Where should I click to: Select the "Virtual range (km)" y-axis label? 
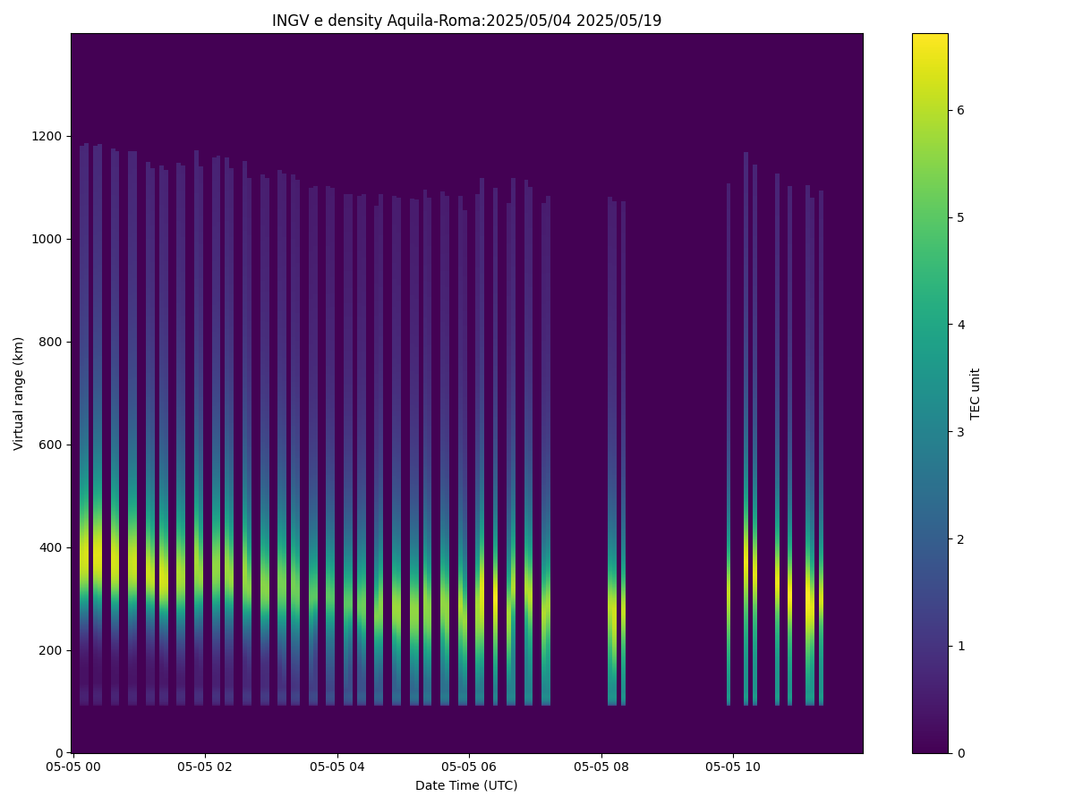coord(19,394)
